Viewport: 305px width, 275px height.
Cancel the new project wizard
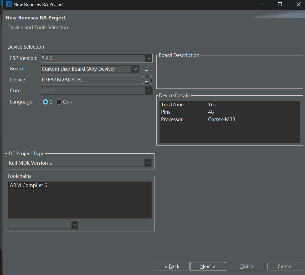point(285,266)
